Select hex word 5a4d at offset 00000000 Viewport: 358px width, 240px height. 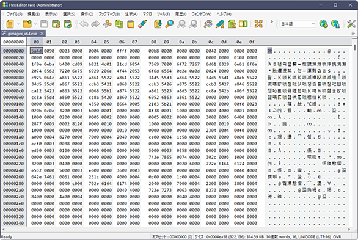pyautogui.click(x=36, y=51)
